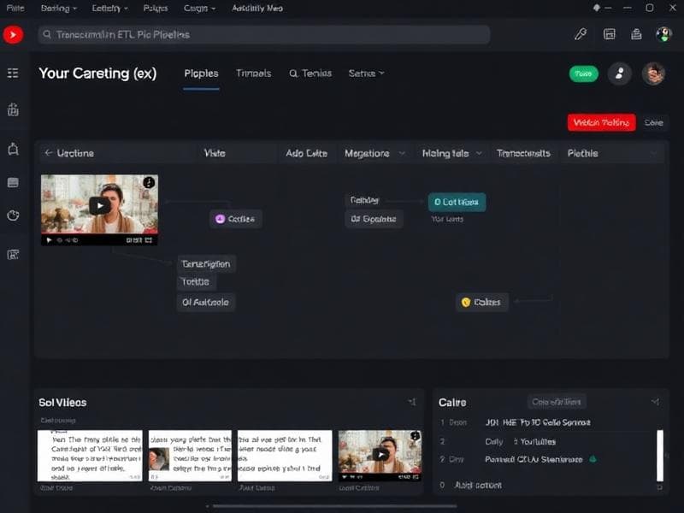
Task: Click the back arrow next to Uactione
Action: [49, 153]
